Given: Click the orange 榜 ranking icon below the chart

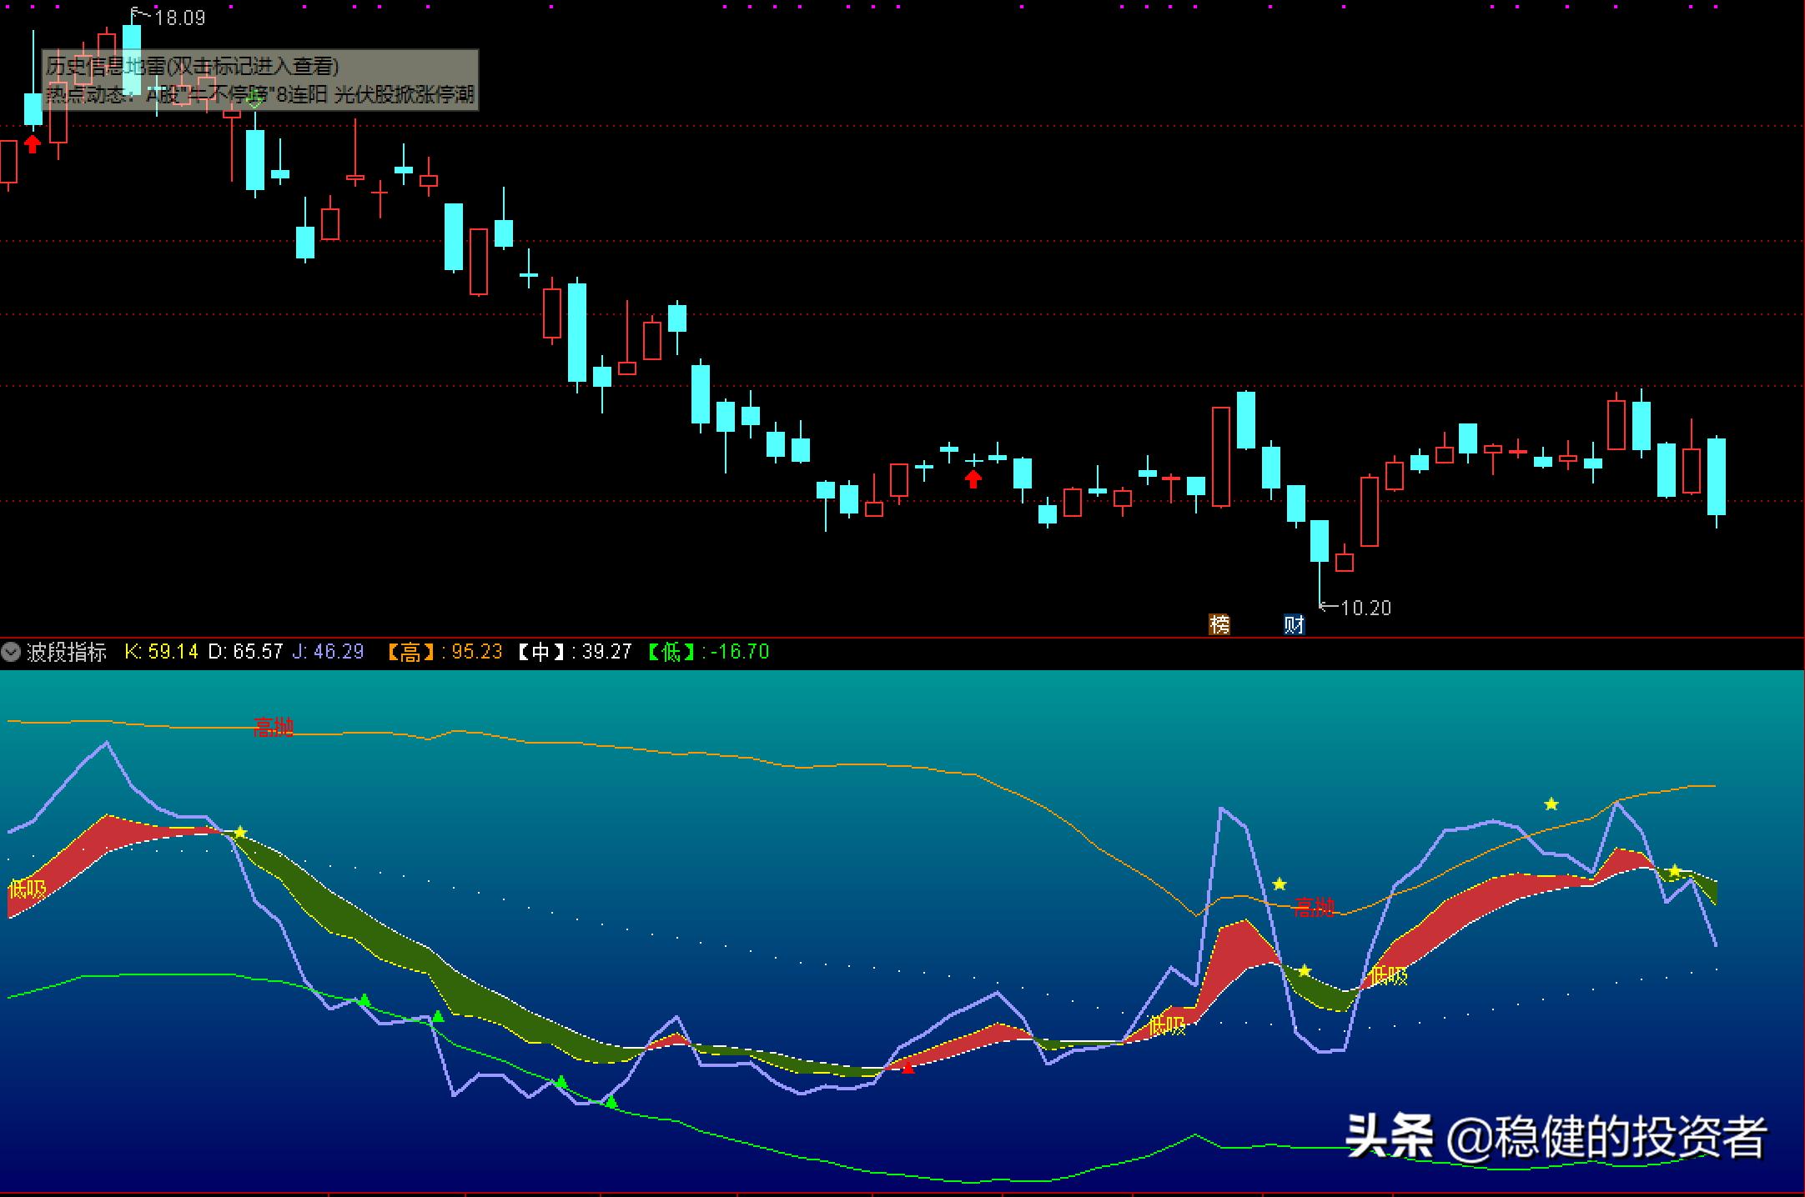Looking at the screenshot, I should (1219, 624).
